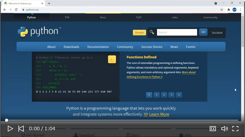Viewport: 245px width, 137px height.
Task: Go forward in browser
Action: (10, 10)
